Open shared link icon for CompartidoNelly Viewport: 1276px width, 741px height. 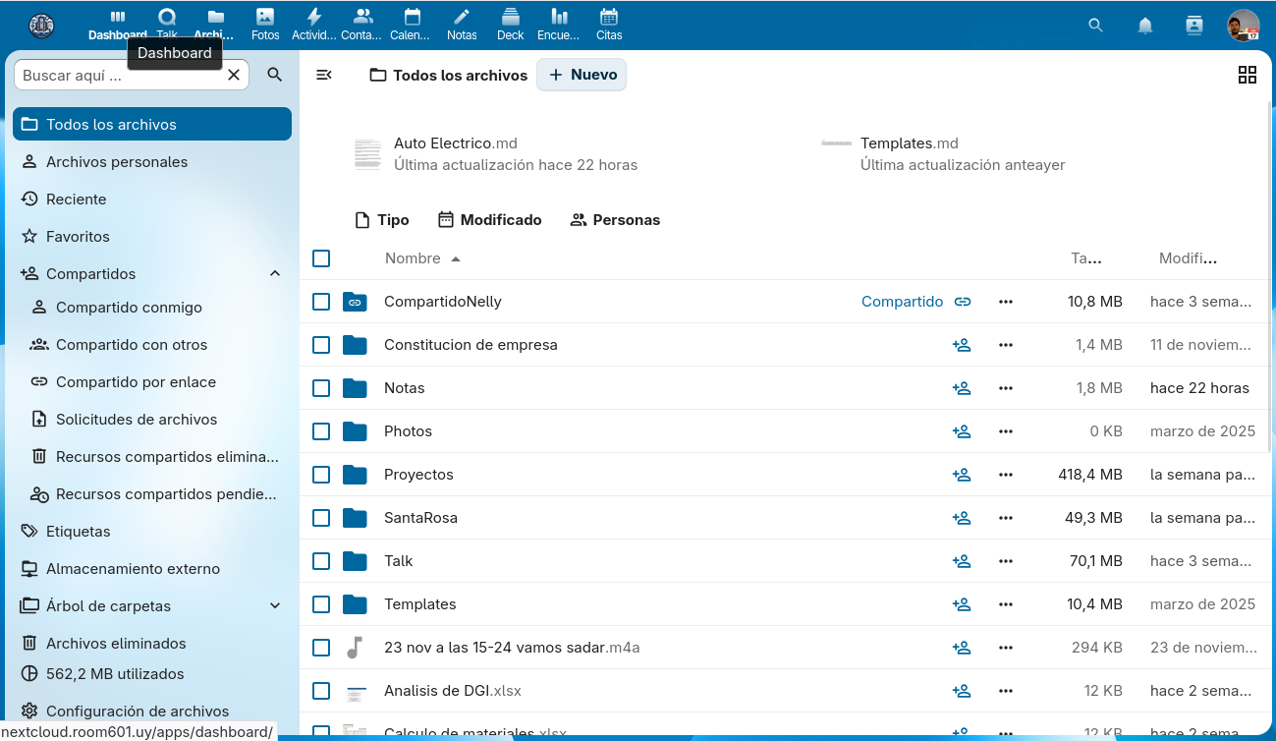(x=963, y=302)
